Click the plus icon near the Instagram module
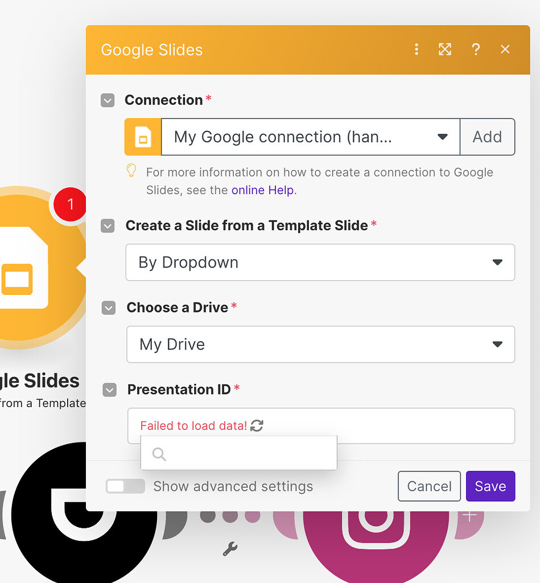540x583 pixels. click(x=469, y=515)
